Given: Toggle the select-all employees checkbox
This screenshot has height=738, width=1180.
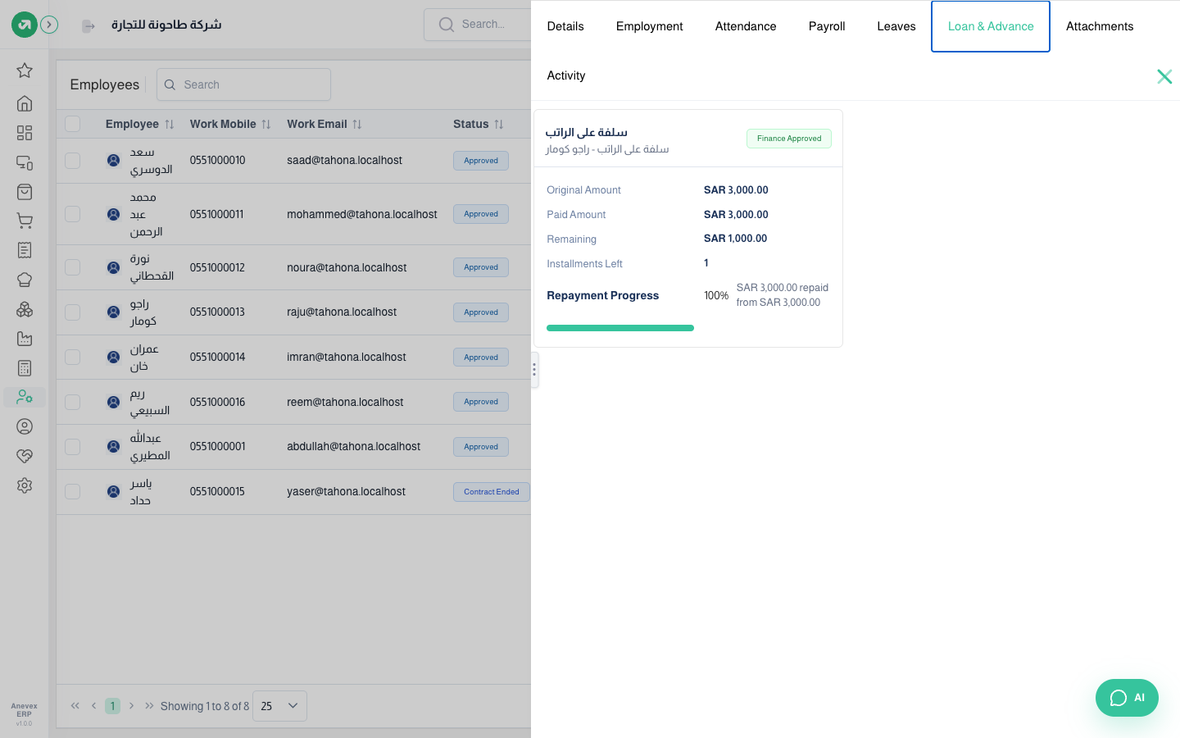Looking at the screenshot, I should [73, 124].
